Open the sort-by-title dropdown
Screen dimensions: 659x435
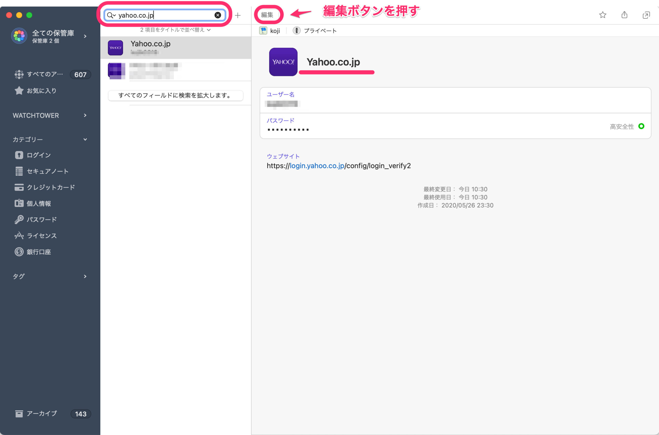(176, 30)
